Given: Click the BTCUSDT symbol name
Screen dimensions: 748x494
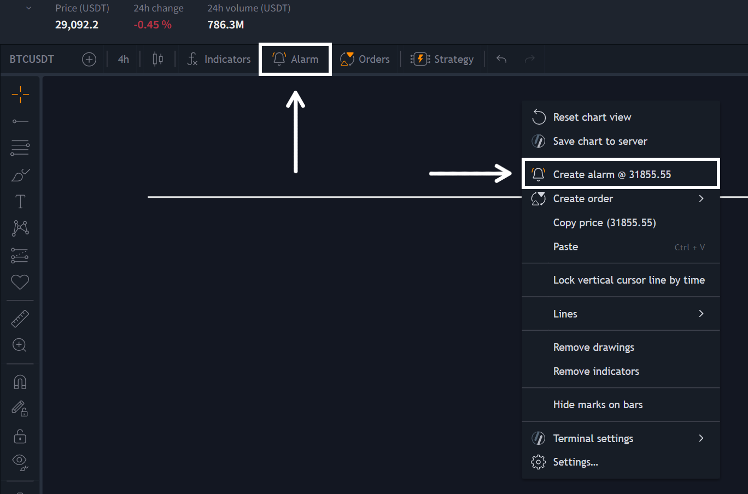Looking at the screenshot, I should 32,59.
